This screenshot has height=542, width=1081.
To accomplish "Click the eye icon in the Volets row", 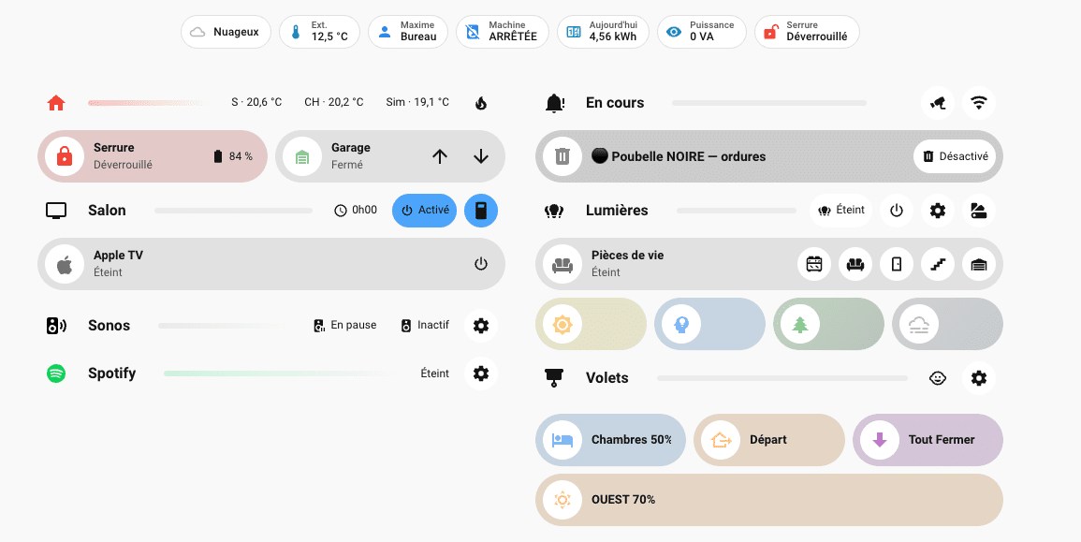I will pyautogui.click(x=938, y=378).
